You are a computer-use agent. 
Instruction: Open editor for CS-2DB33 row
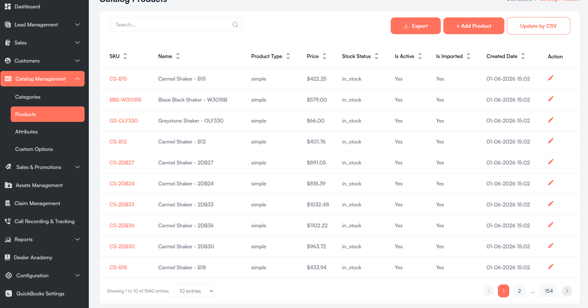[x=551, y=204]
